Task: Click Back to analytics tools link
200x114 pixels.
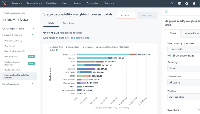Action: click(x=14, y=13)
